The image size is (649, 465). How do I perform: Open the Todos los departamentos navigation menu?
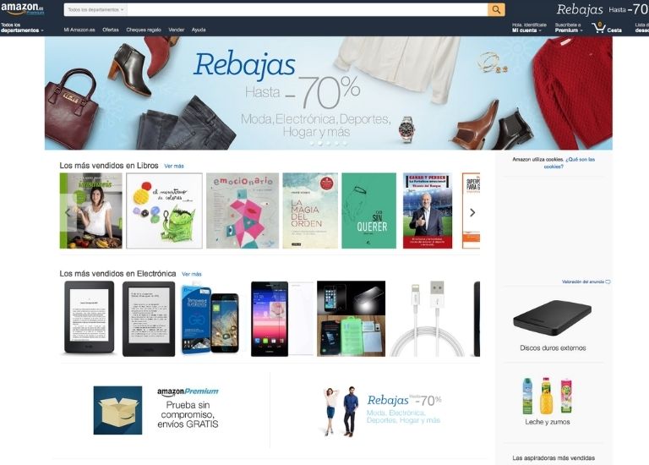coord(22,28)
